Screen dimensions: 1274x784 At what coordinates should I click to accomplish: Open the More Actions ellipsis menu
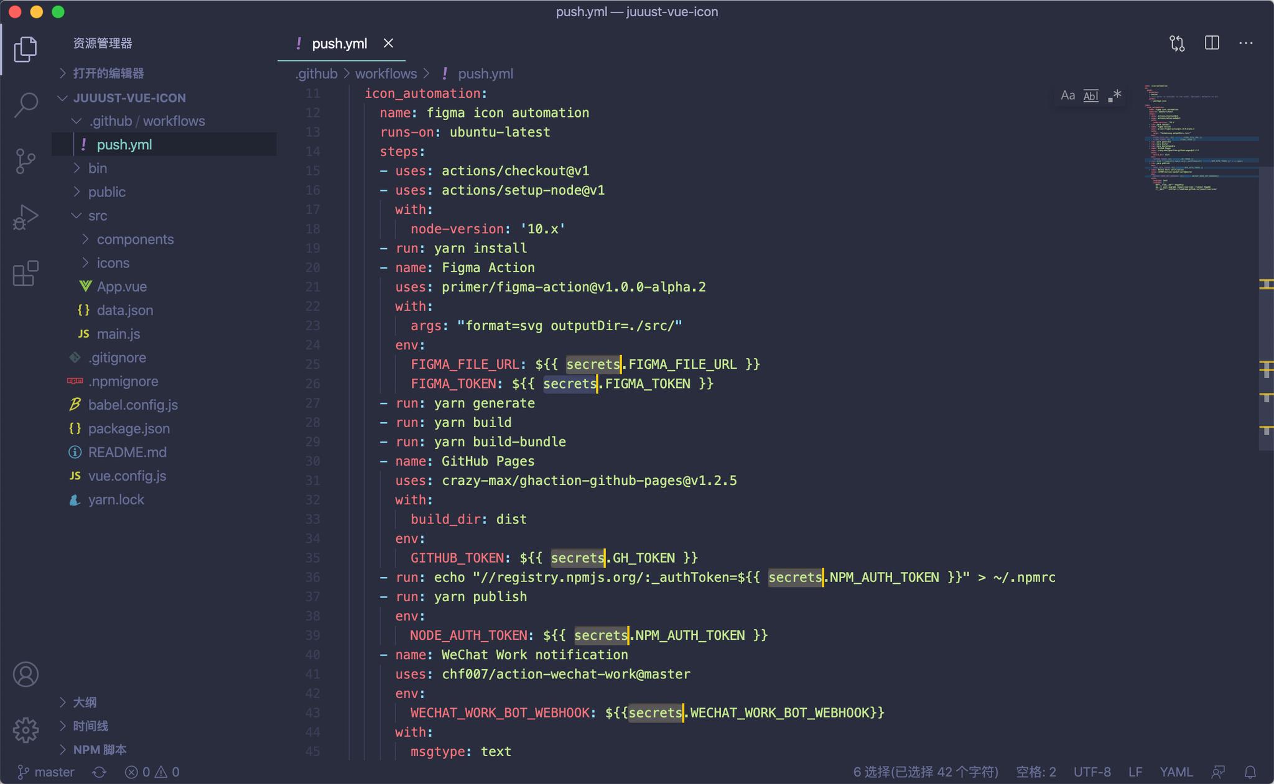1245,42
